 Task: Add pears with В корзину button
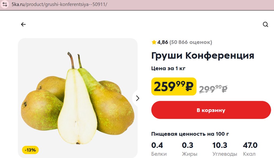[x=211, y=110]
